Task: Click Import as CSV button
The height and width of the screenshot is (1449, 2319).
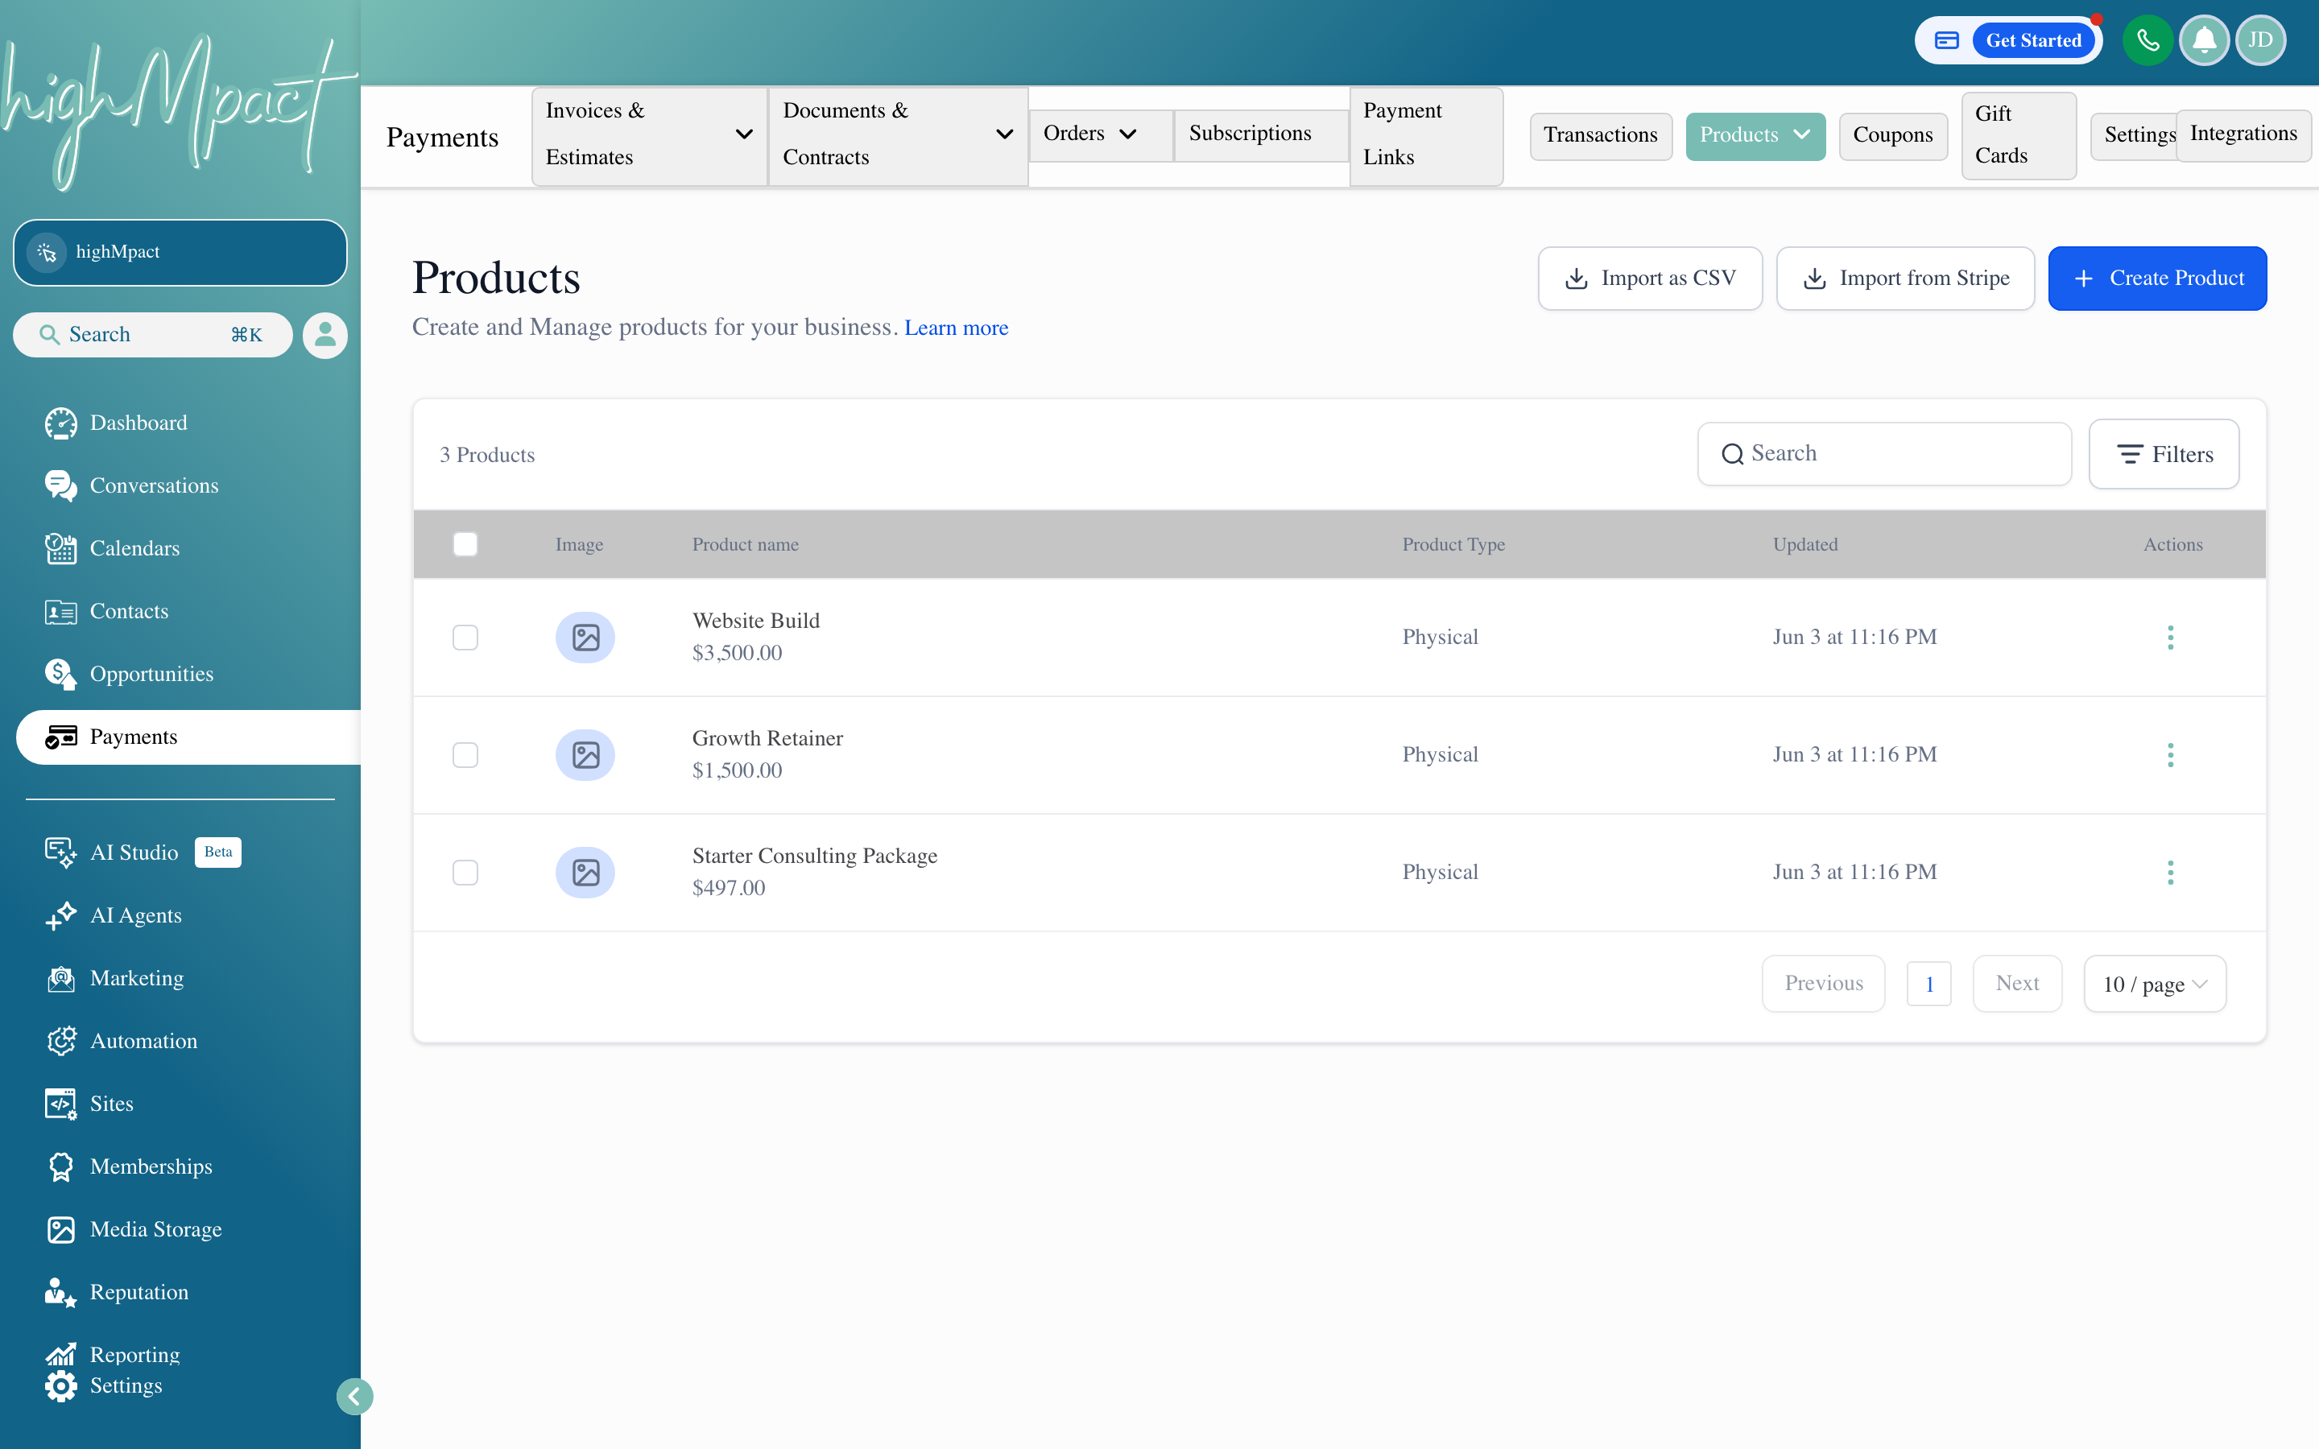Action: [1649, 278]
